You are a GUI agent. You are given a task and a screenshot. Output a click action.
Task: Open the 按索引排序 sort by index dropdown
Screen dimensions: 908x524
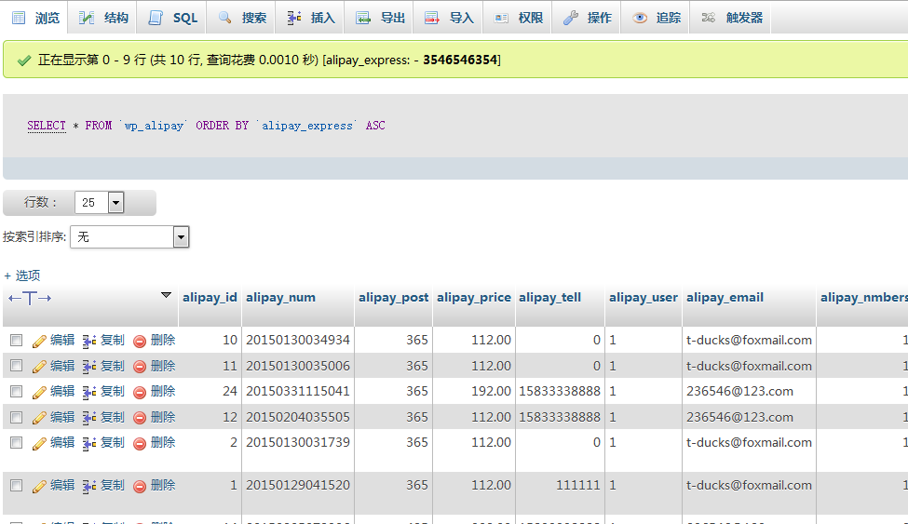point(130,237)
